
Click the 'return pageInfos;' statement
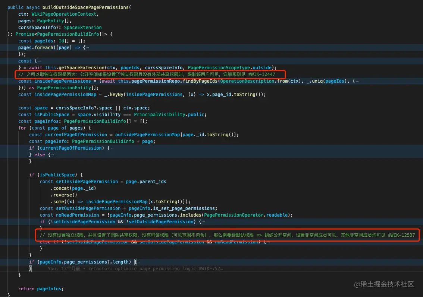coord(41,289)
